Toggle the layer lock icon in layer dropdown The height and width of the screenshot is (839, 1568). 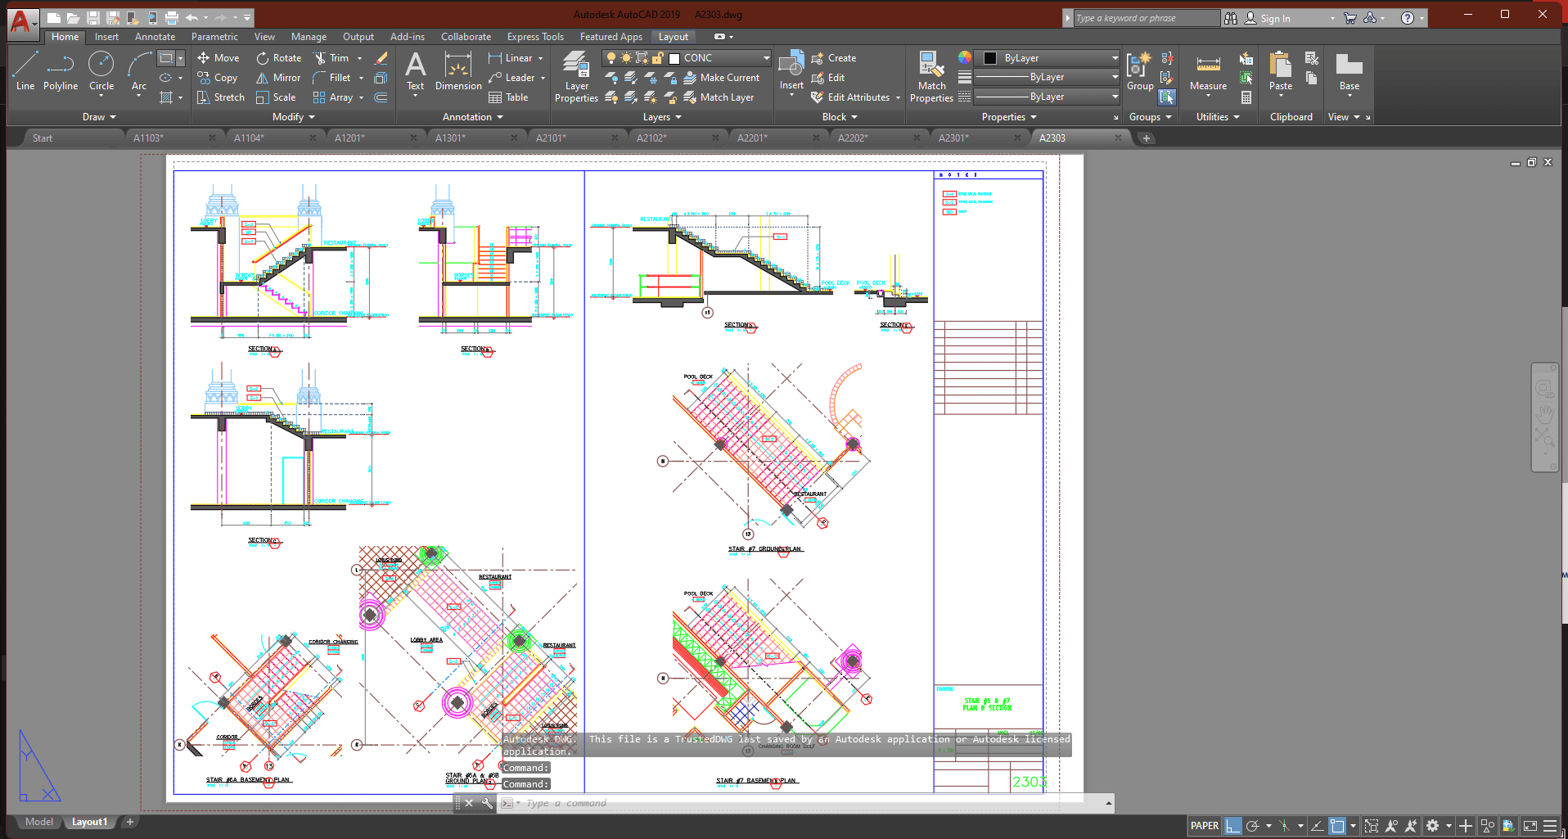pos(657,58)
